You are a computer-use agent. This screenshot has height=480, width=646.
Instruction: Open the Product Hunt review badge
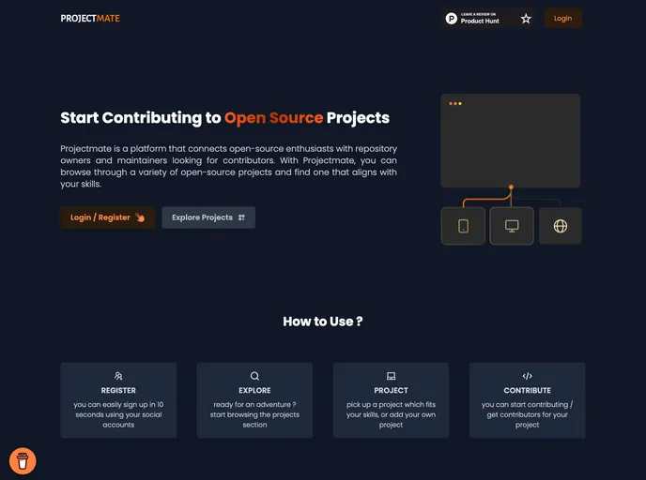[x=488, y=19]
